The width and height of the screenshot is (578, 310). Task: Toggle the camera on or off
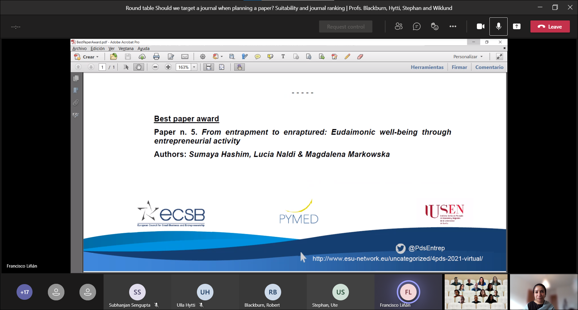point(480,26)
